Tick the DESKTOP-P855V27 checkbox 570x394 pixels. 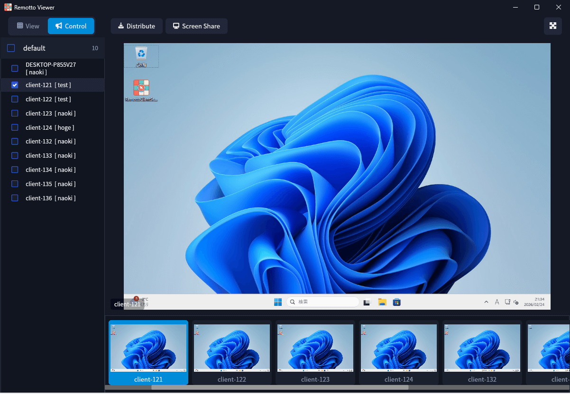[x=15, y=68]
